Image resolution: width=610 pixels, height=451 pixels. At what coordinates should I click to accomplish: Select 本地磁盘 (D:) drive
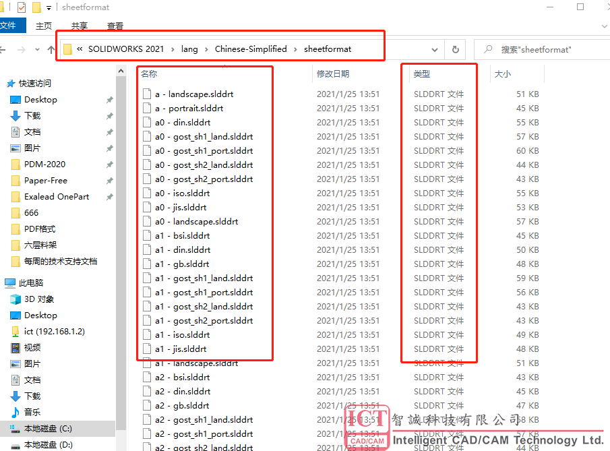point(49,444)
